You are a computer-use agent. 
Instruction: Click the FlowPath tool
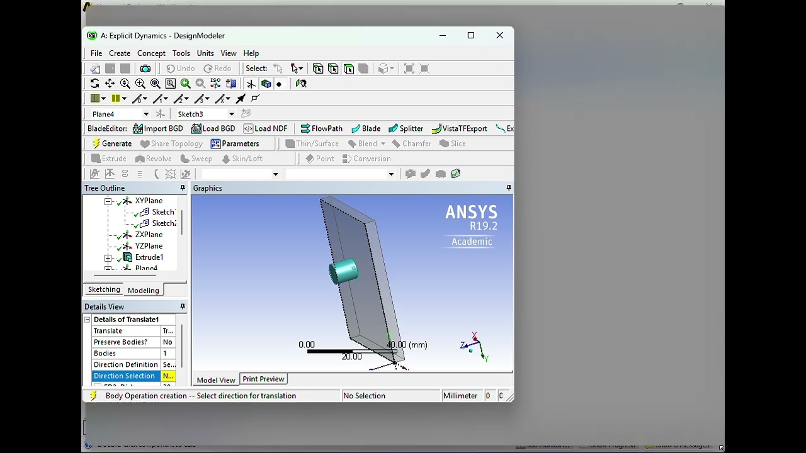tap(321, 128)
